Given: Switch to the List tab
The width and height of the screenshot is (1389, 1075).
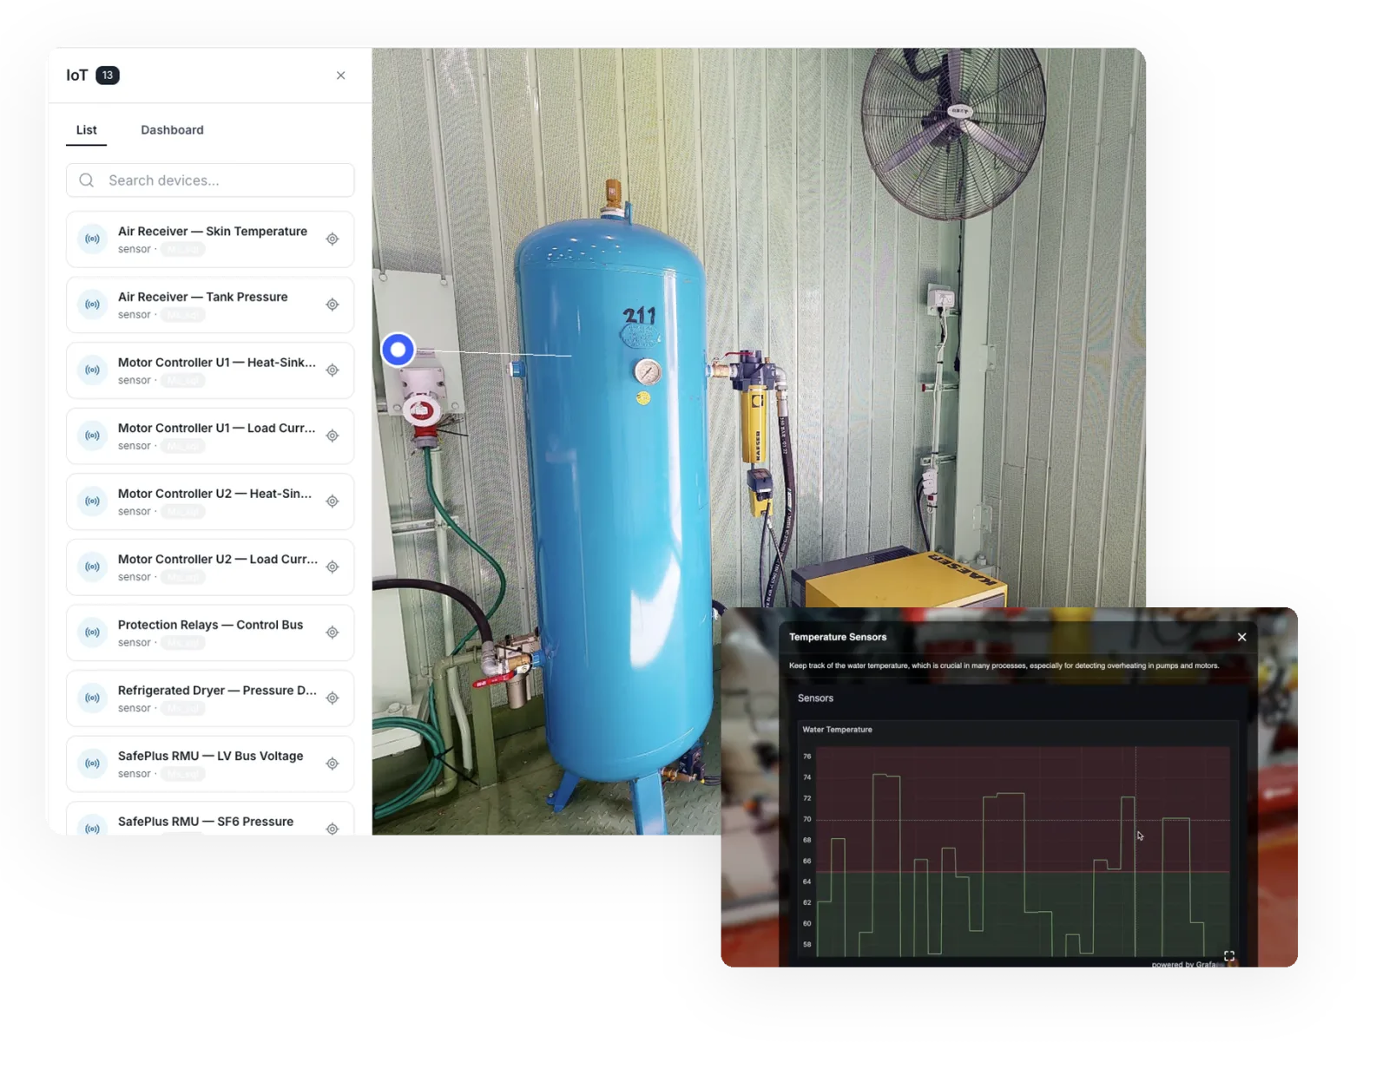Looking at the screenshot, I should [x=87, y=130].
